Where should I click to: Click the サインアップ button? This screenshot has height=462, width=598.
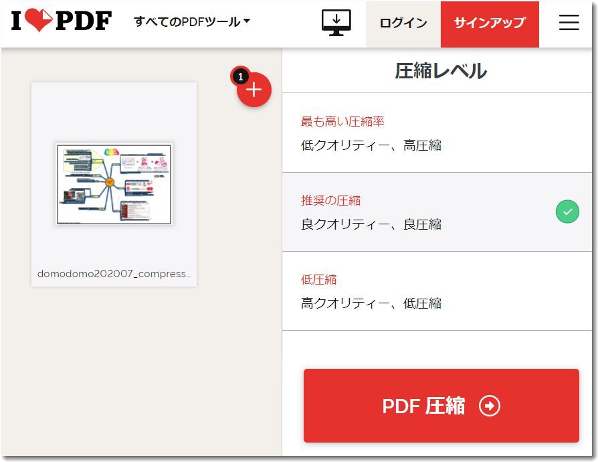(x=490, y=24)
